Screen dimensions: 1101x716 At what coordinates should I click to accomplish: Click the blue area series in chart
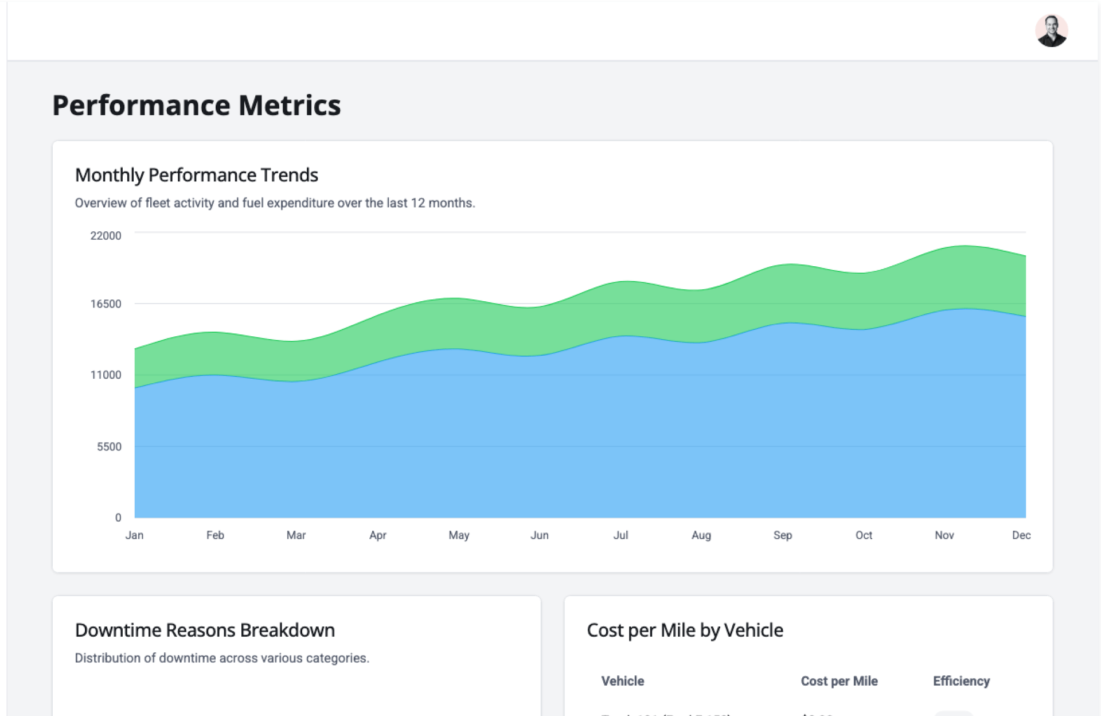pos(573,436)
